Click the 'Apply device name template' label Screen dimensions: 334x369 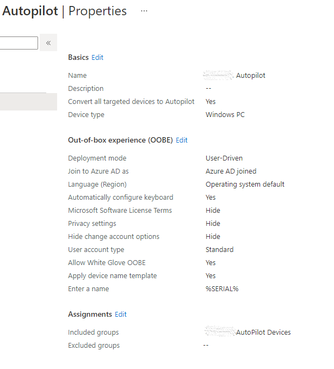click(x=113, y=276)
